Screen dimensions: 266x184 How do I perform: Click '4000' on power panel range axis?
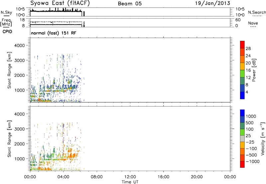[20, 46]
